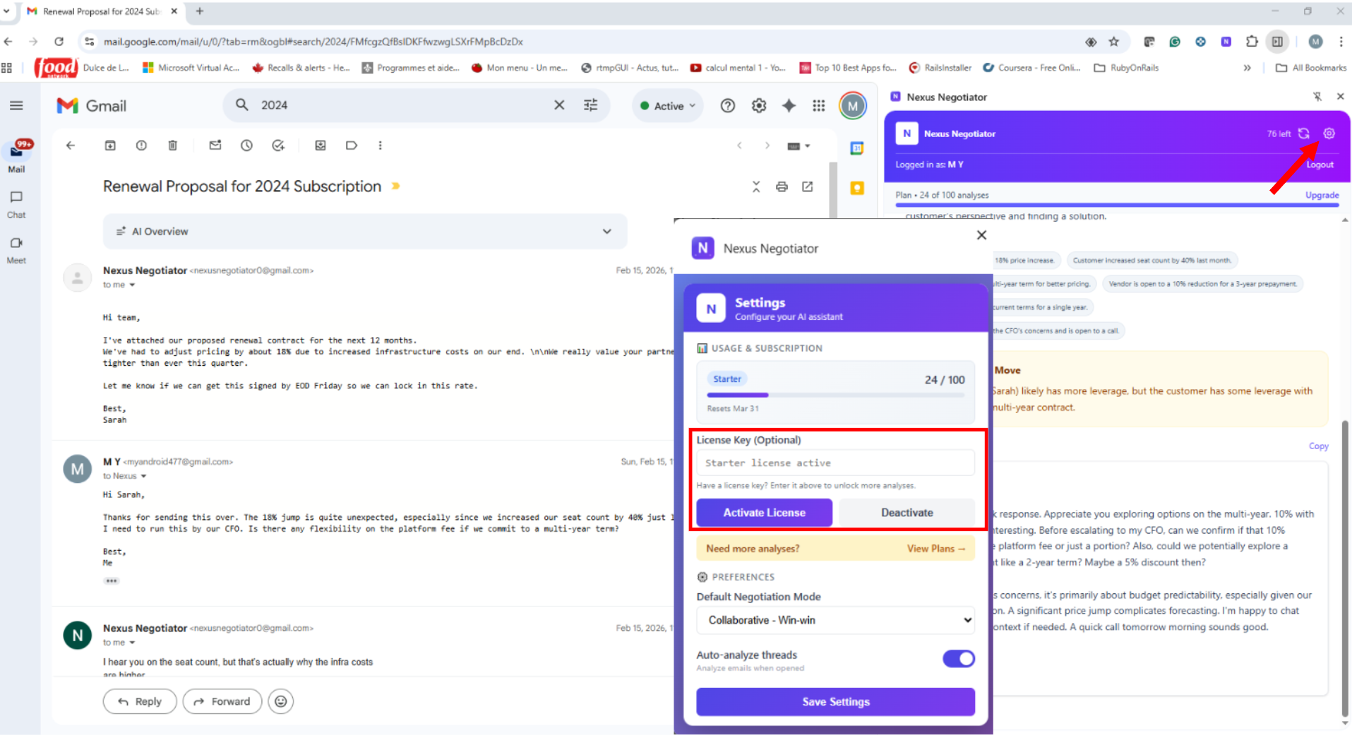The width and height of the screenshot is (1352, 750).
Task: Open the Default Negotiation Mode dropdown
Action: [x=835, y=620]
